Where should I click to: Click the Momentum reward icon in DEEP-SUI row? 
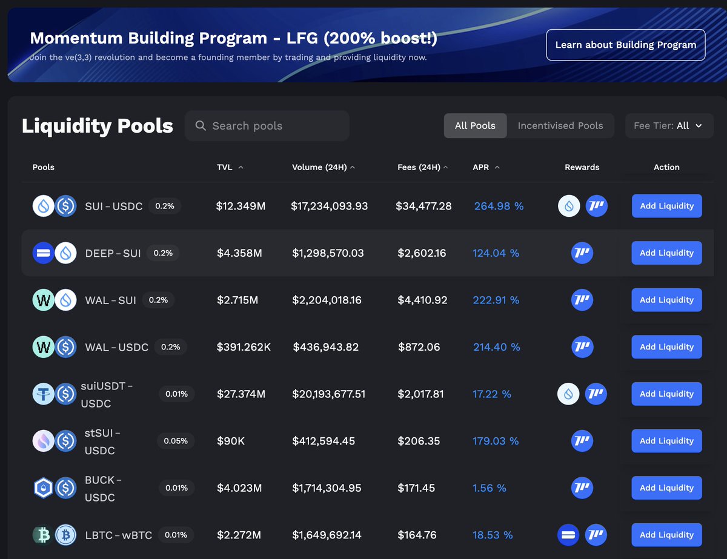[582, 253]
